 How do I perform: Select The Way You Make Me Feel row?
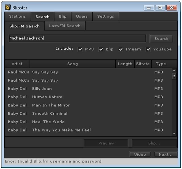tap(88, 130)
